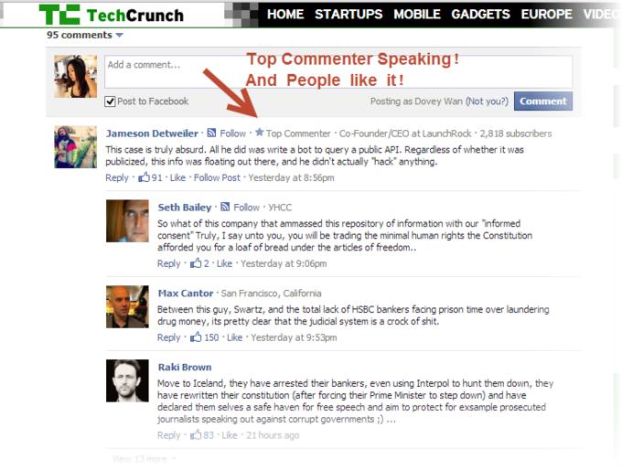Click RSS follow icon next to Jameson Detweiler
This screenshot has height=470, width=622.
[212, 133]
